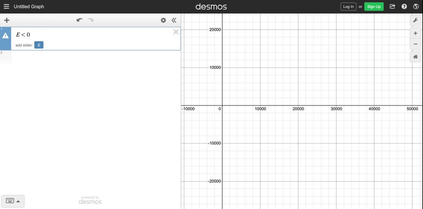
Task: Show the on-screen keyboard
Action: pyautogui.click(x=10, y=201)
